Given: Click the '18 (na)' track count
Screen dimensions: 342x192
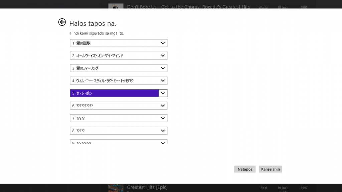Looking at the screenshot, I should point(283,7).
